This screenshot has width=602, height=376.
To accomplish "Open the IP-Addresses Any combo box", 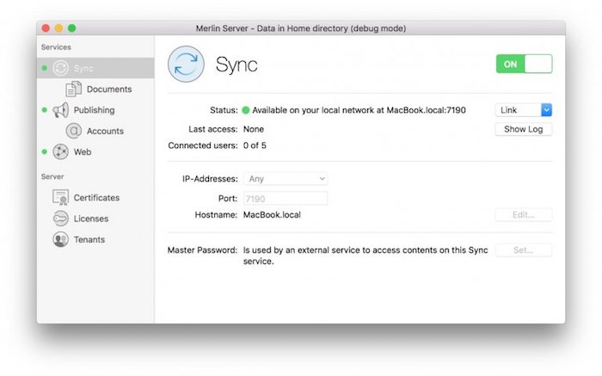I will point(286,179).
